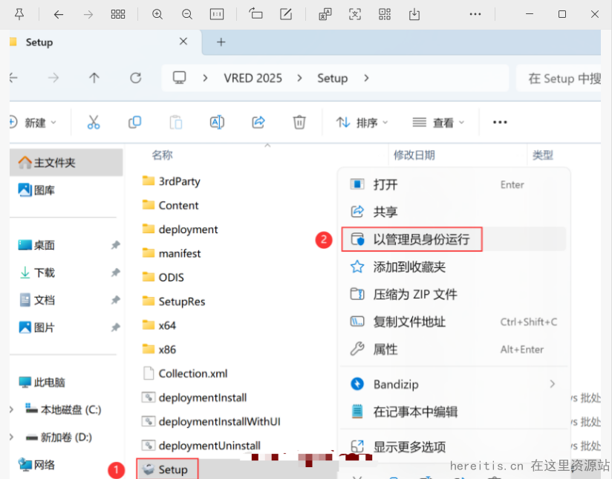Select the Collection.xml file
The height and width of the screenshot is (479, 612).
pos(185,374)
